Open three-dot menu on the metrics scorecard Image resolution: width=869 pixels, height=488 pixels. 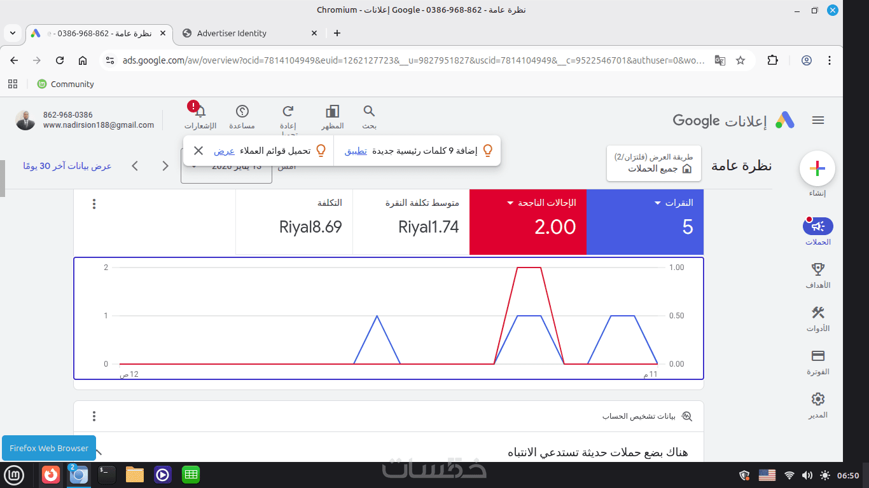click(x=94, y=204)
